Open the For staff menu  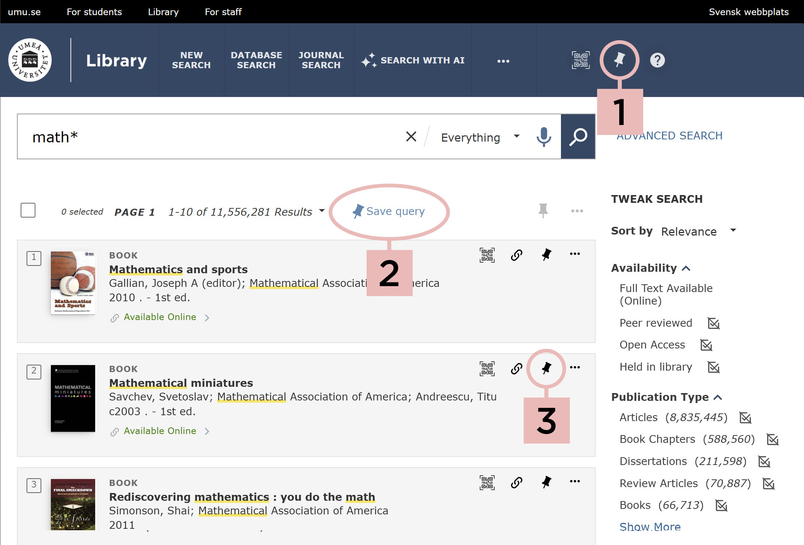223,11
